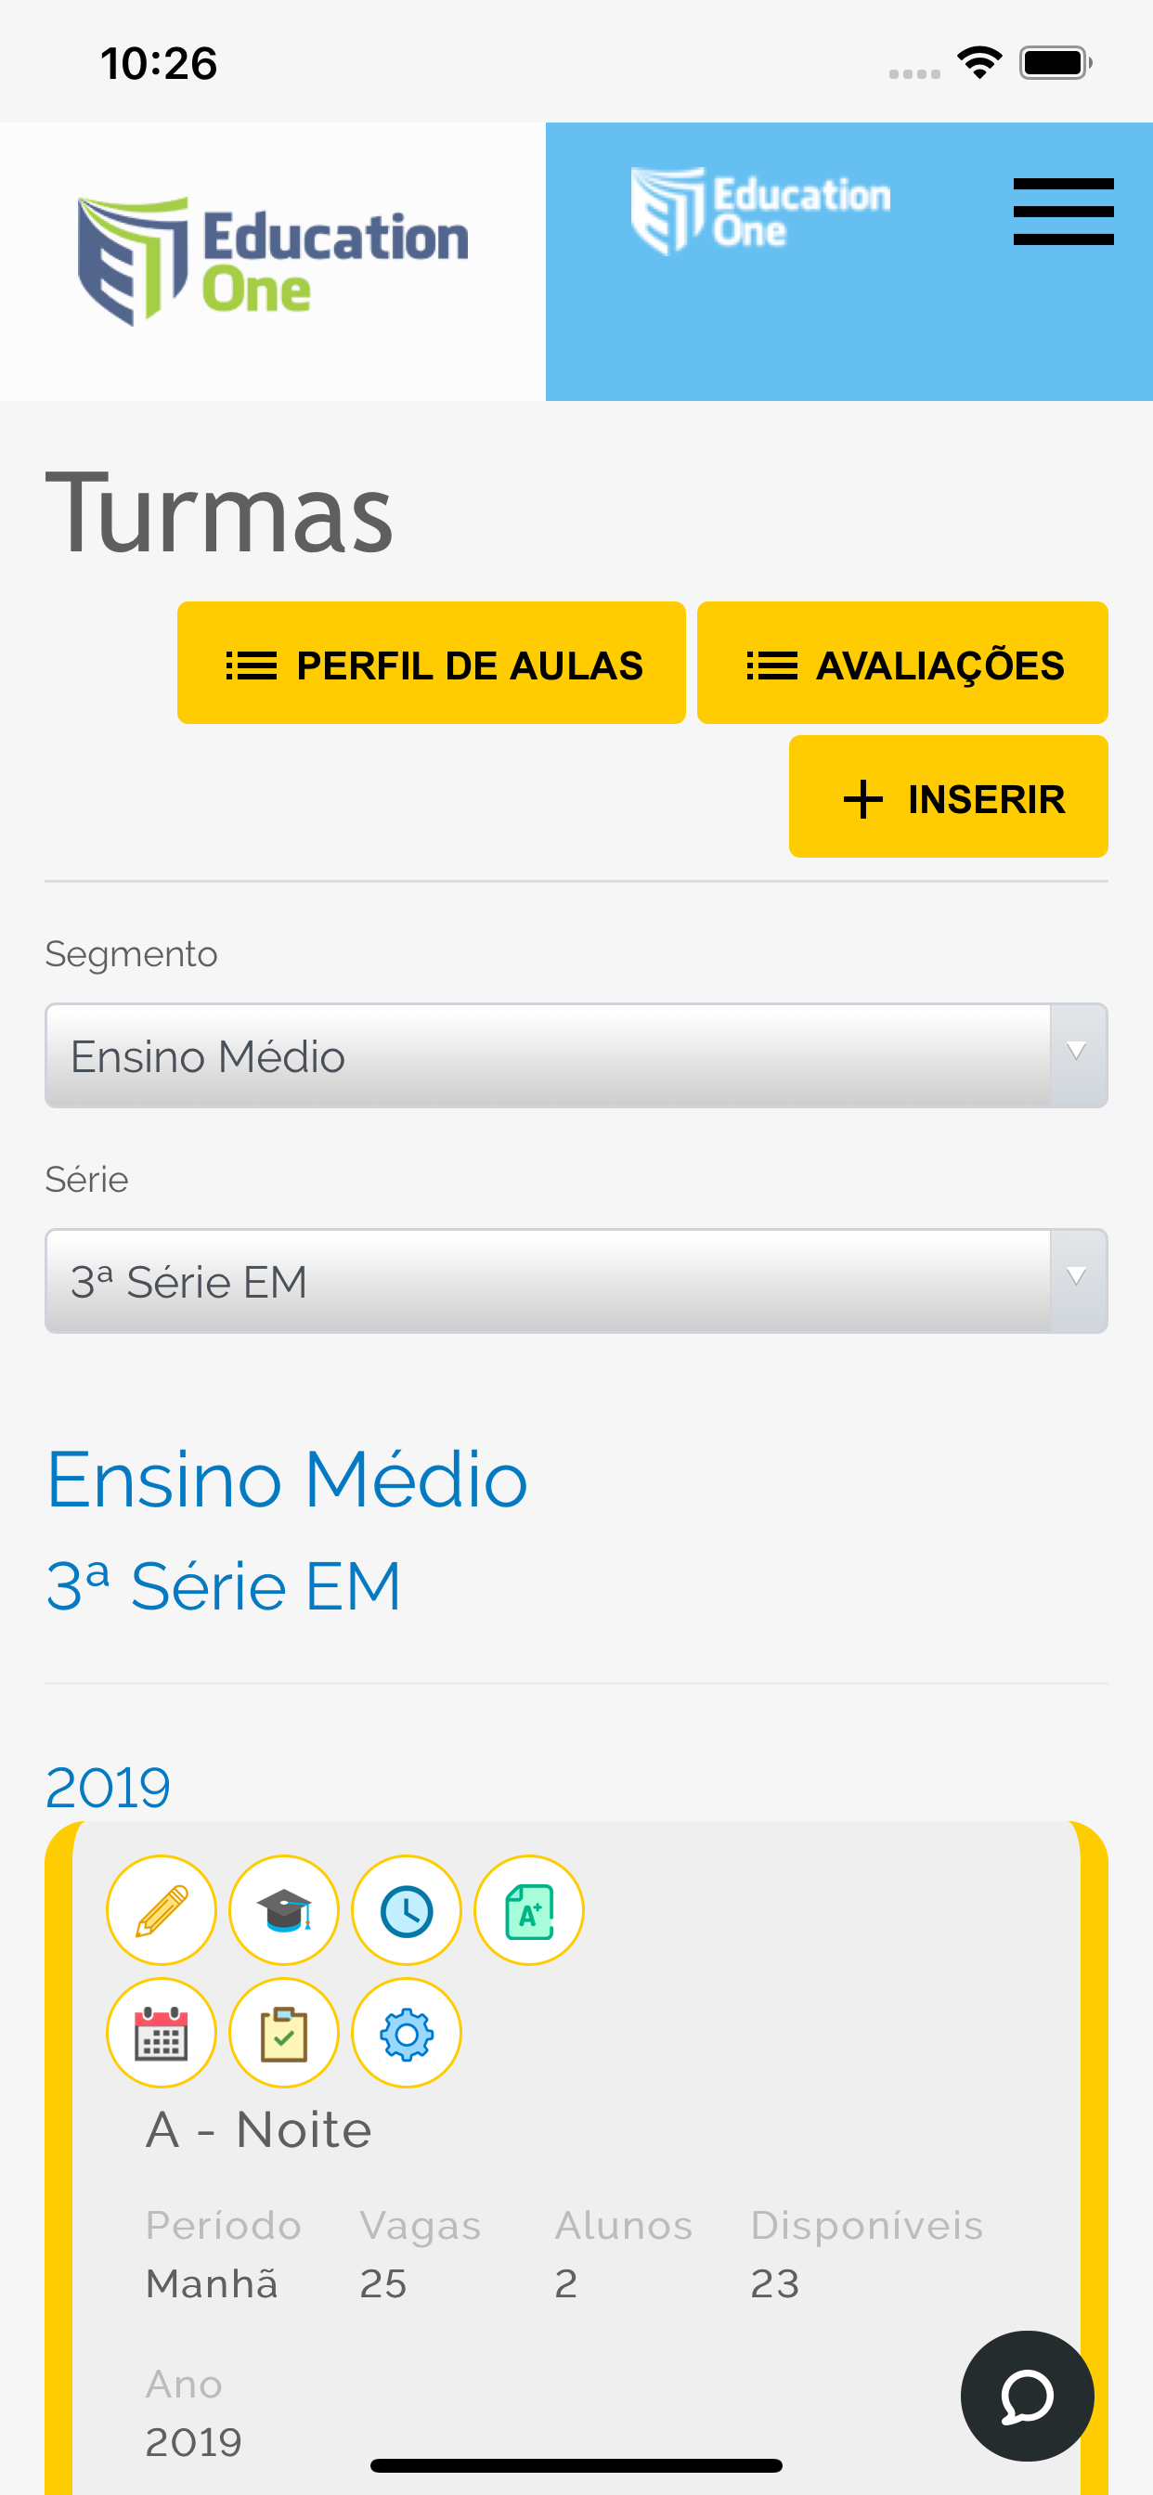
Task: Open the A+ grades icon
Action: coord(529,1910)
